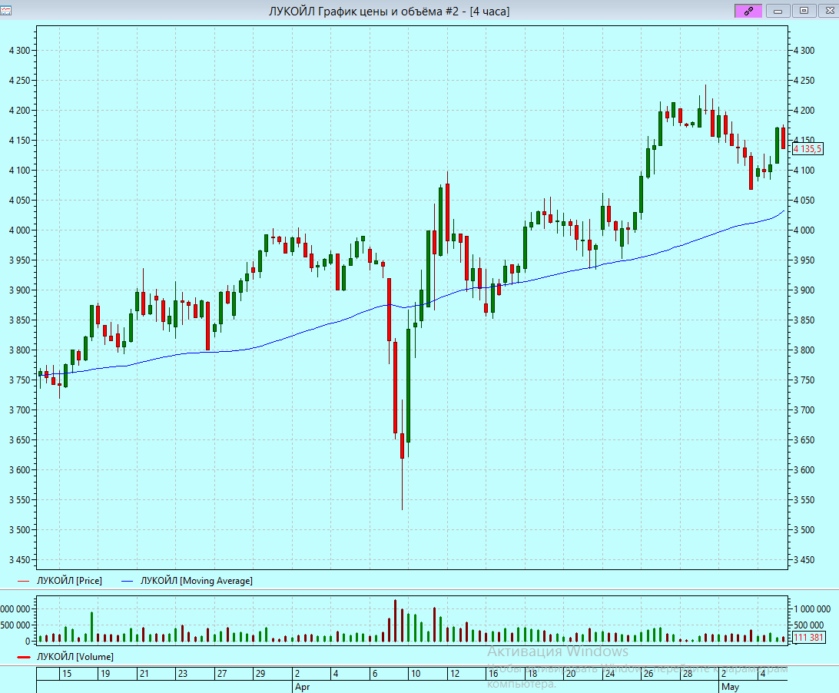Image resolution: width=839 pixels, height=693 pixels.
Task: Click the current price label 4 135,5
Action: [807, 149]
